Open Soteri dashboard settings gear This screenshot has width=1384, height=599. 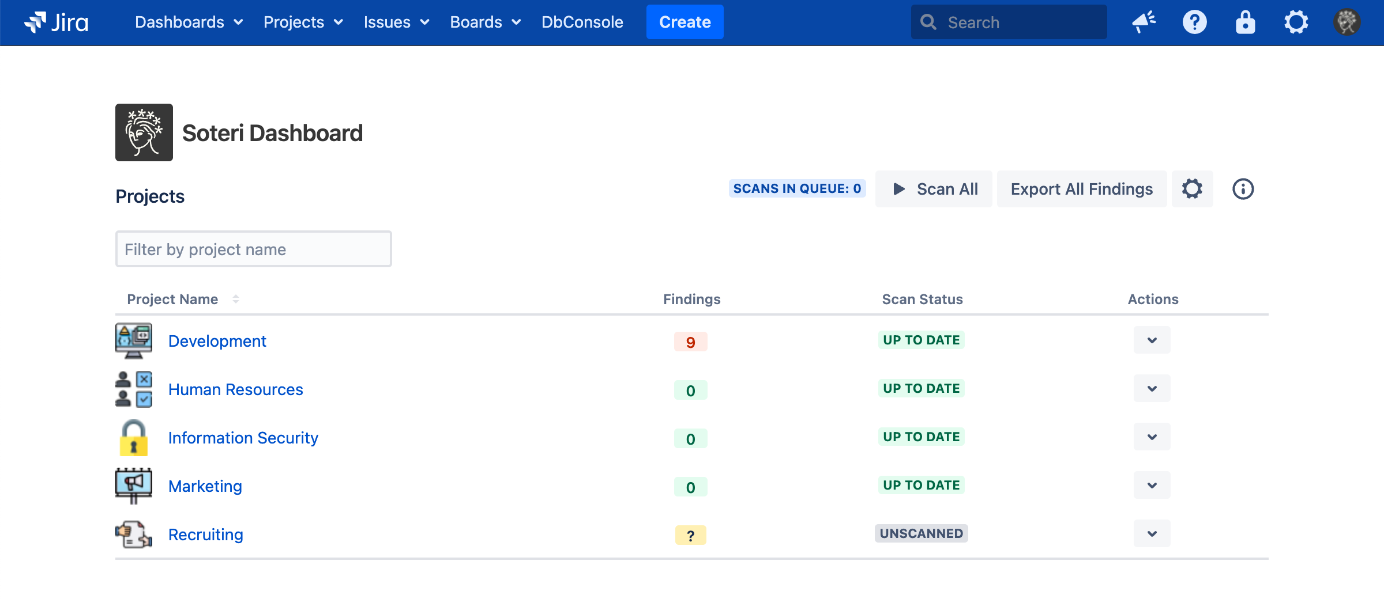1192,189
